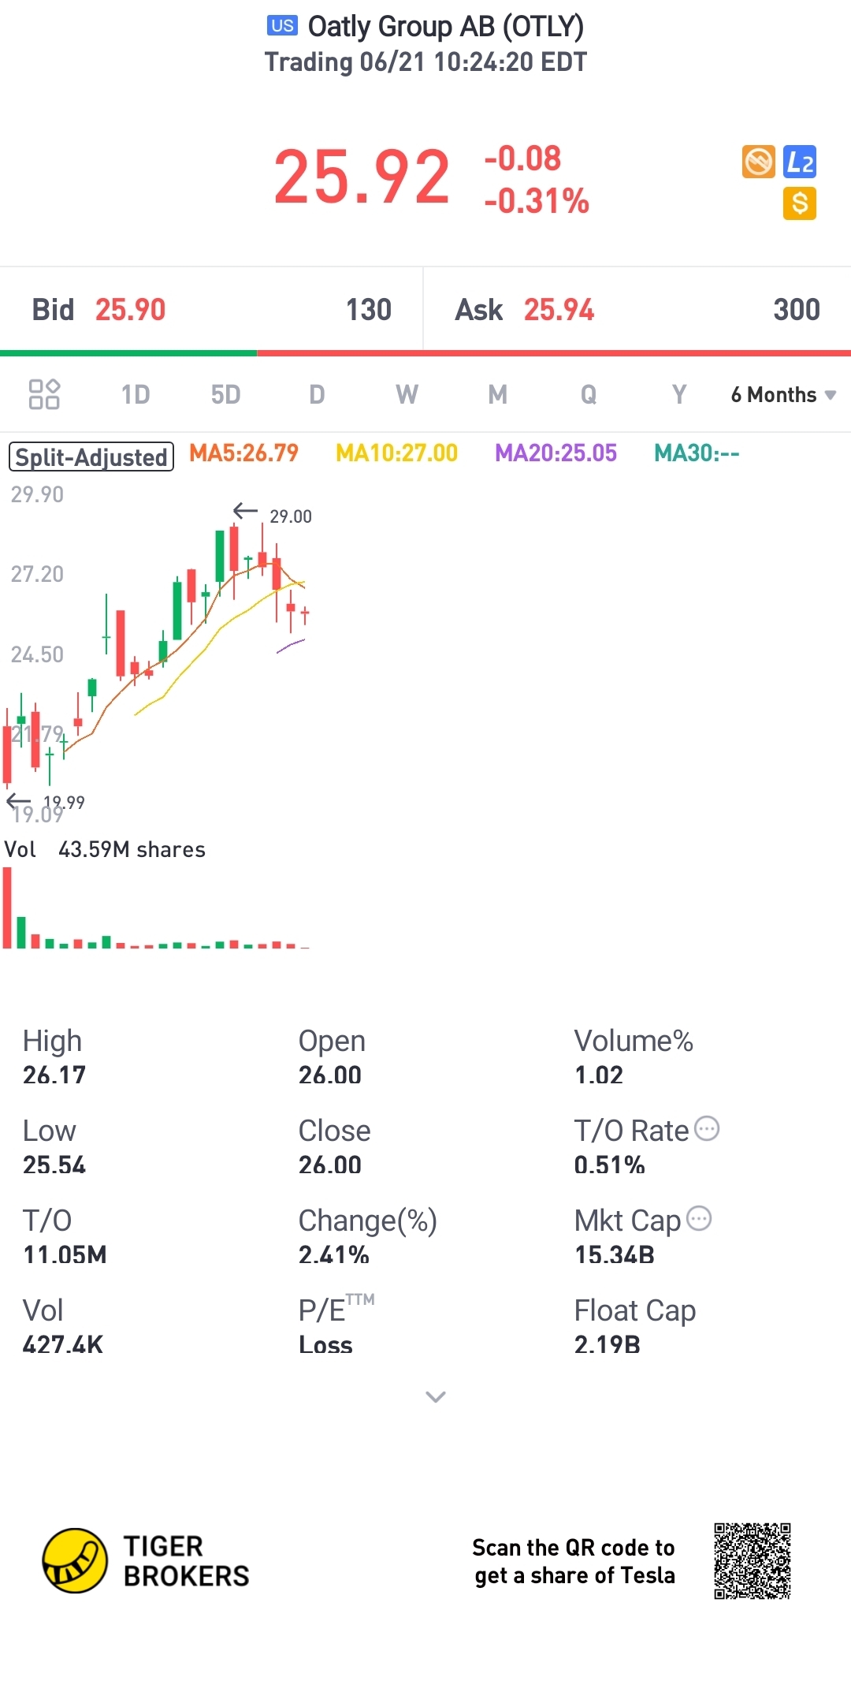Image resolution: width=851 pixels, height=1692 pixels.
Task: Tap the Tiger Brokers logo
Action: (x=146, y=1560)
